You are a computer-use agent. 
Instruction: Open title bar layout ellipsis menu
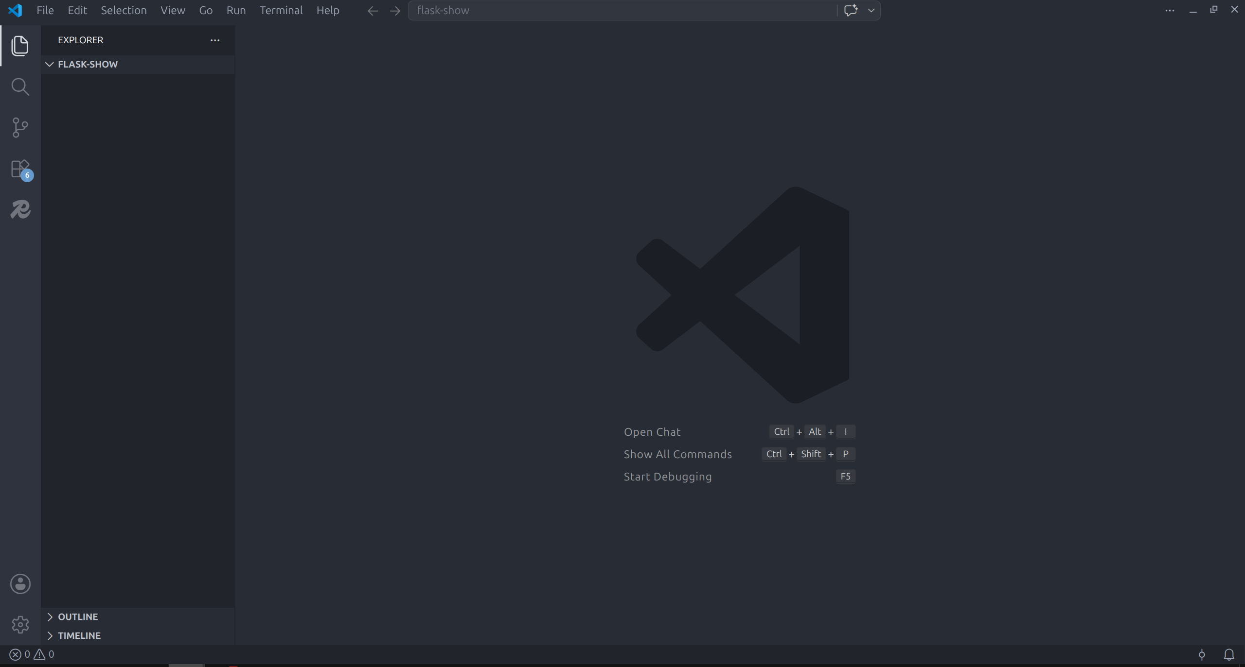click(1170, 10)
